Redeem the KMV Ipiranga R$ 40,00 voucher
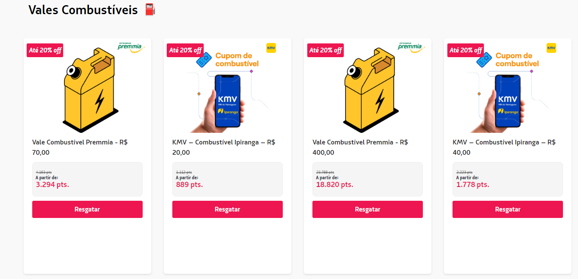 tap(508, 209)
